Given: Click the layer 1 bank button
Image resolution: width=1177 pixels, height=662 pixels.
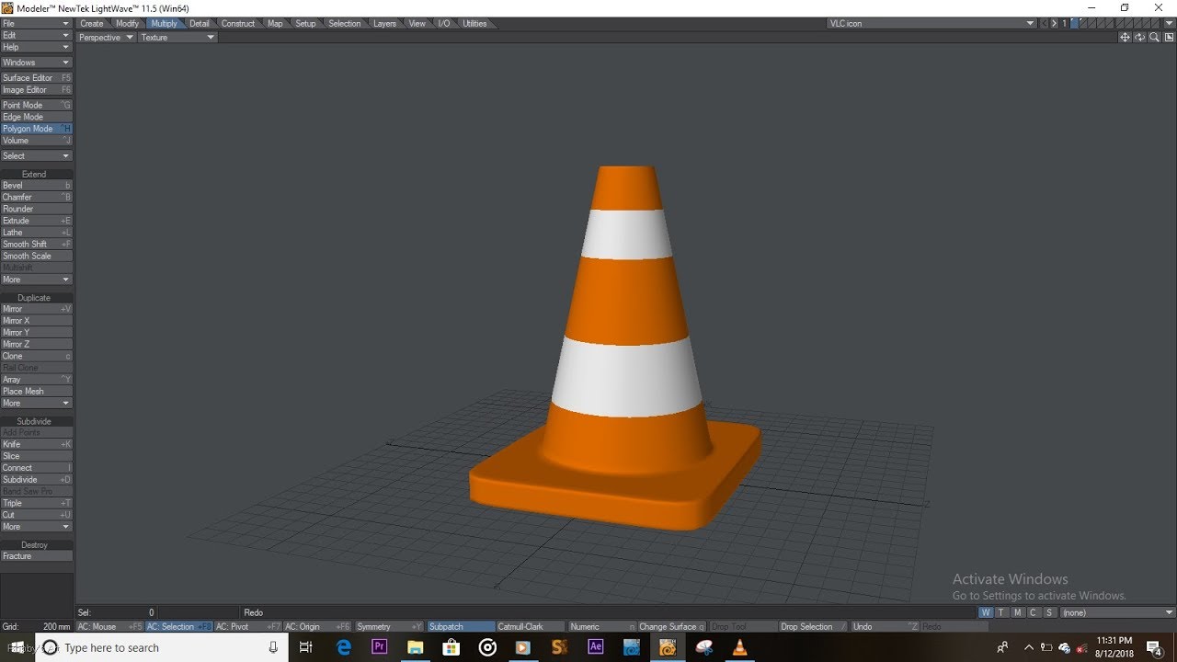Looking at the screenshot, I should (1063, 22).
